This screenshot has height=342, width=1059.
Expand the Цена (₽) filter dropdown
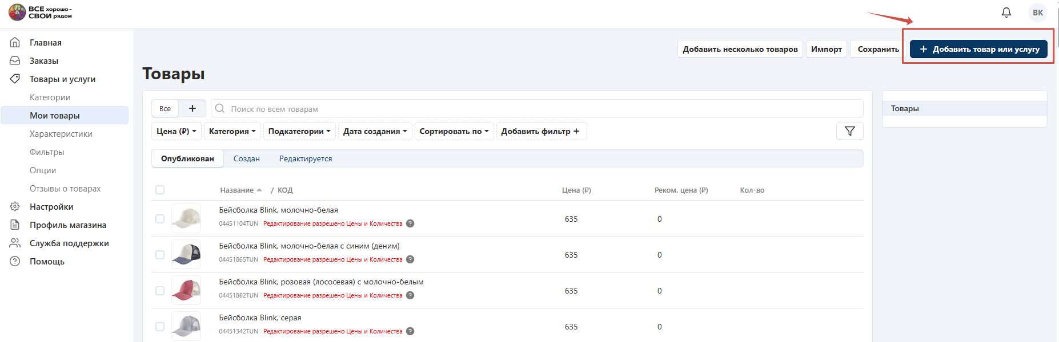pos(176,131)
